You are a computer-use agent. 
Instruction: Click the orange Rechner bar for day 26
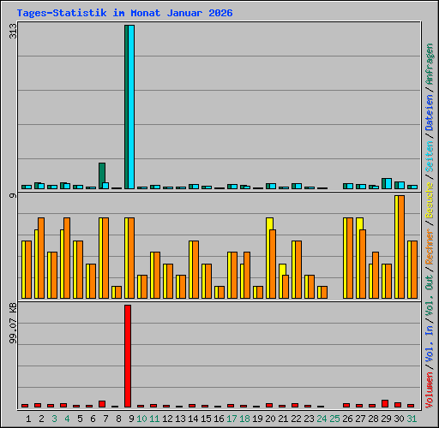pyautogui.click(x=350, y=259)
